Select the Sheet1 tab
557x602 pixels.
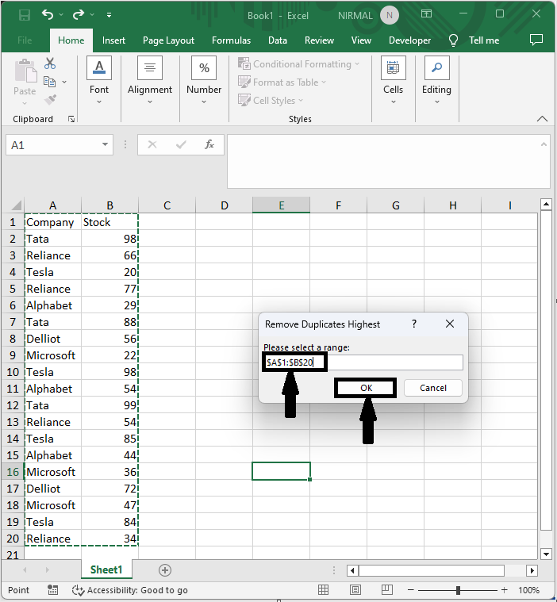[x=106, y=569]
